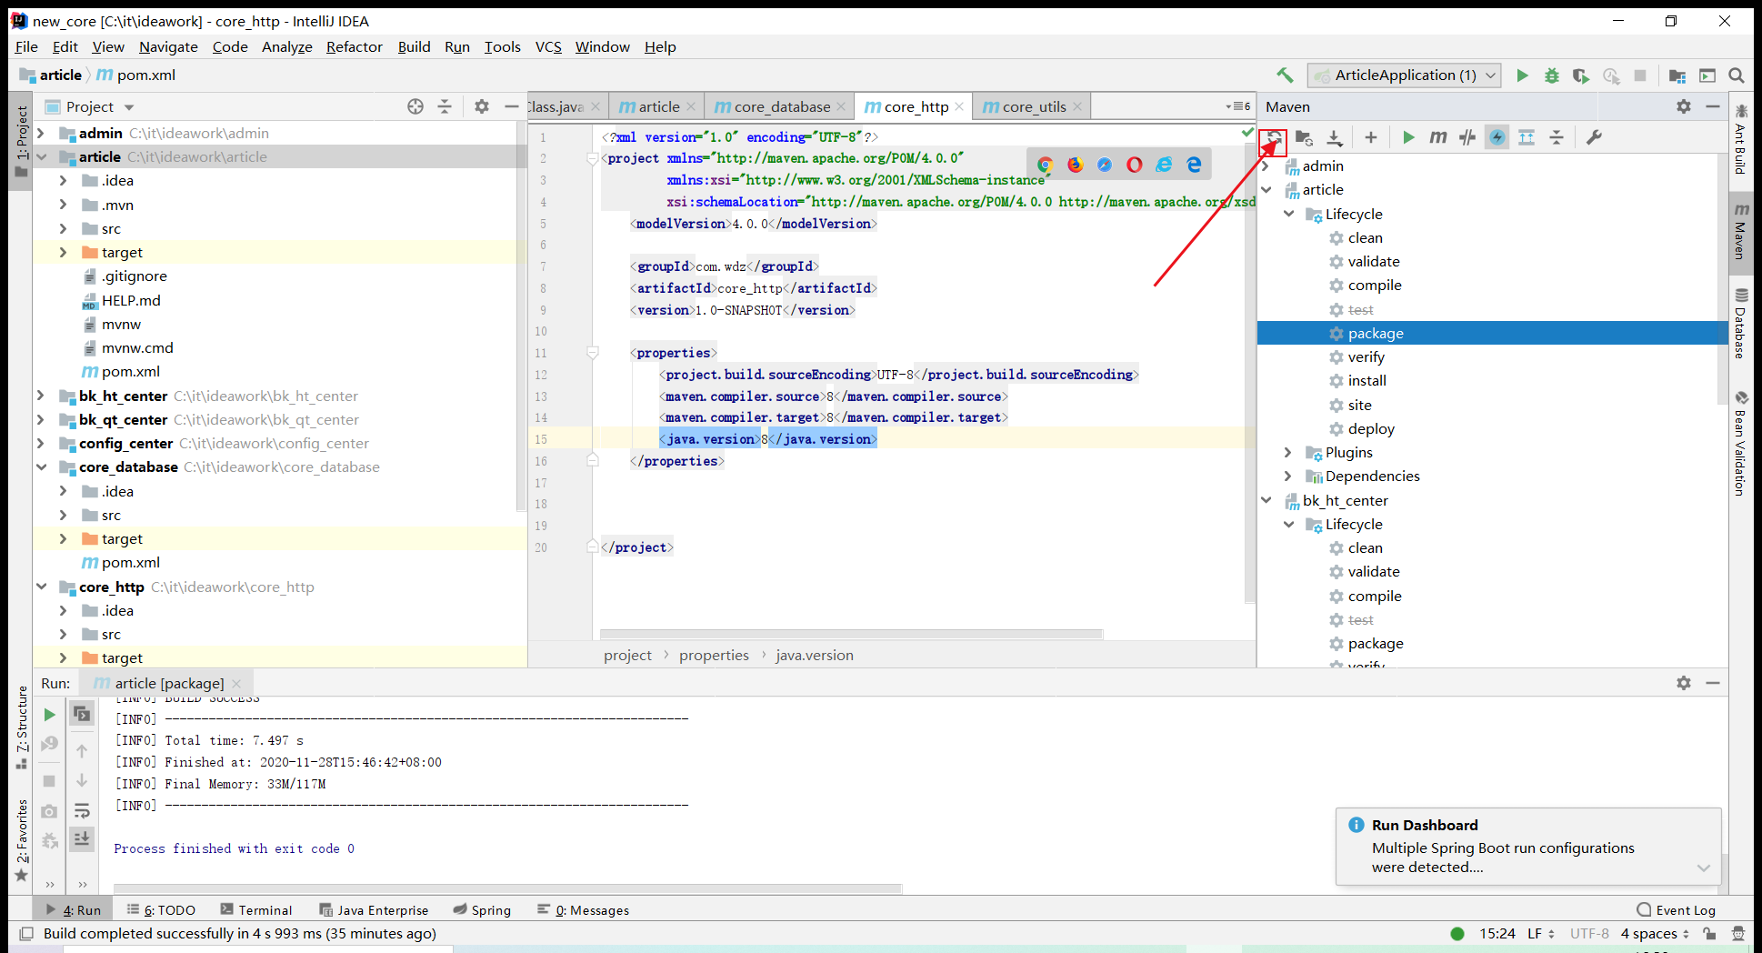Image resolution: width=1762 pixels, height=953 pixels.
Task: Select install under article Lifecycle
Action: [x=1367, y=381]
